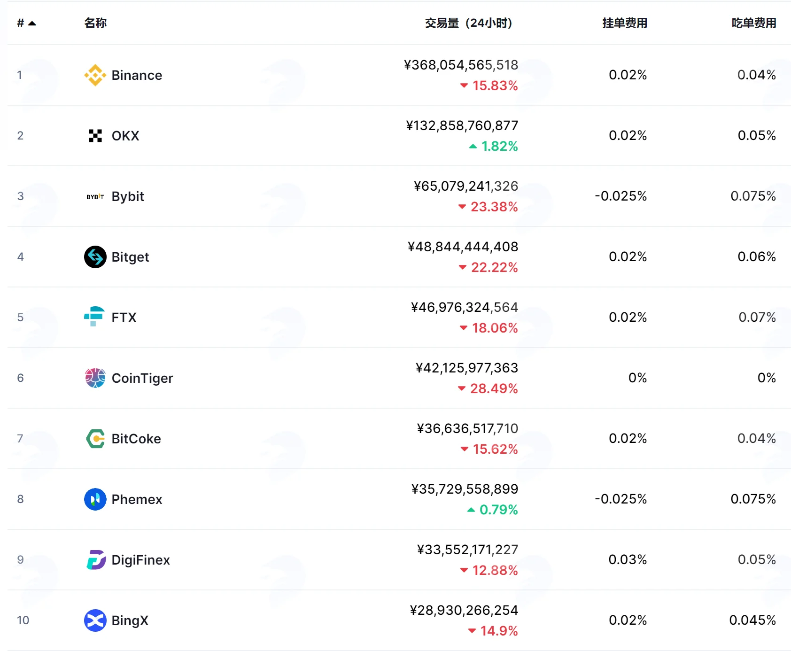Sort by 吃单费用 column header
The image size is (791, 651).
[x=754, y=23]
